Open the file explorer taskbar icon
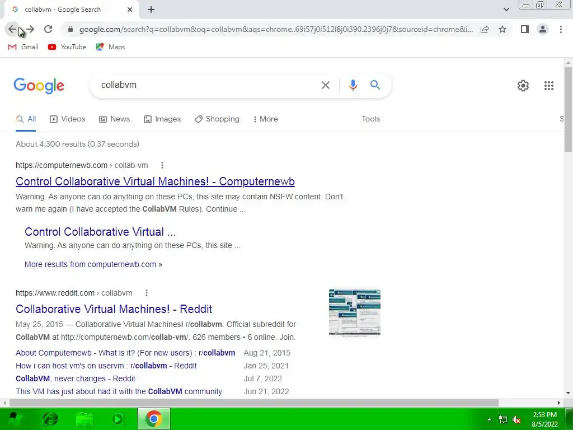 click(84, 419)
